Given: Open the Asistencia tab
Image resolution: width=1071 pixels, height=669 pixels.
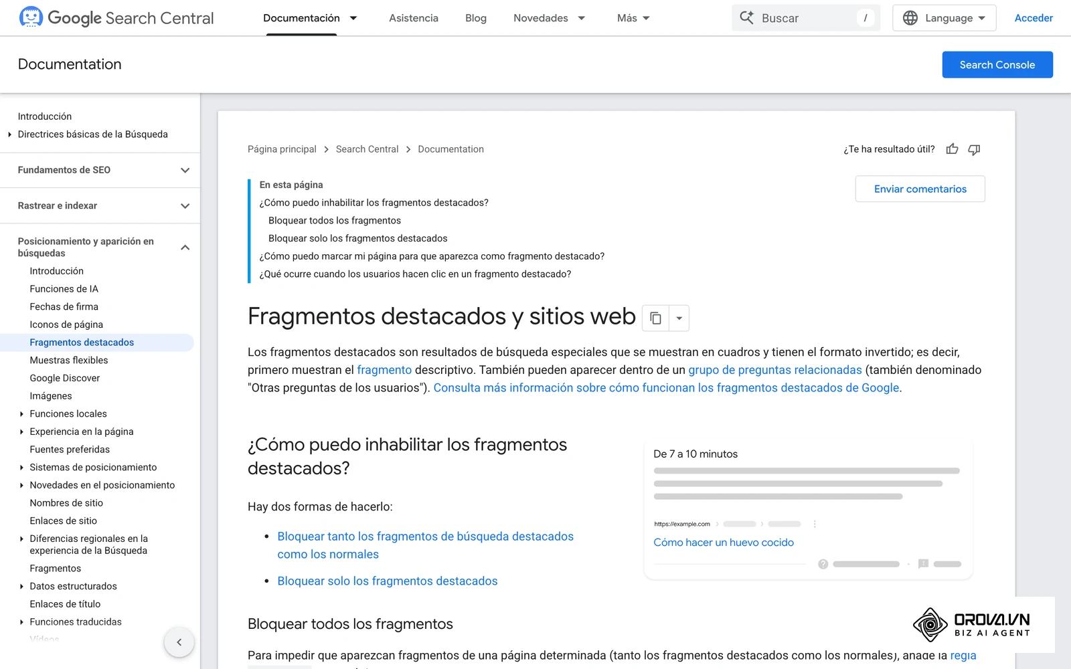Looking at the screenshot, I should tap(414, 18).
